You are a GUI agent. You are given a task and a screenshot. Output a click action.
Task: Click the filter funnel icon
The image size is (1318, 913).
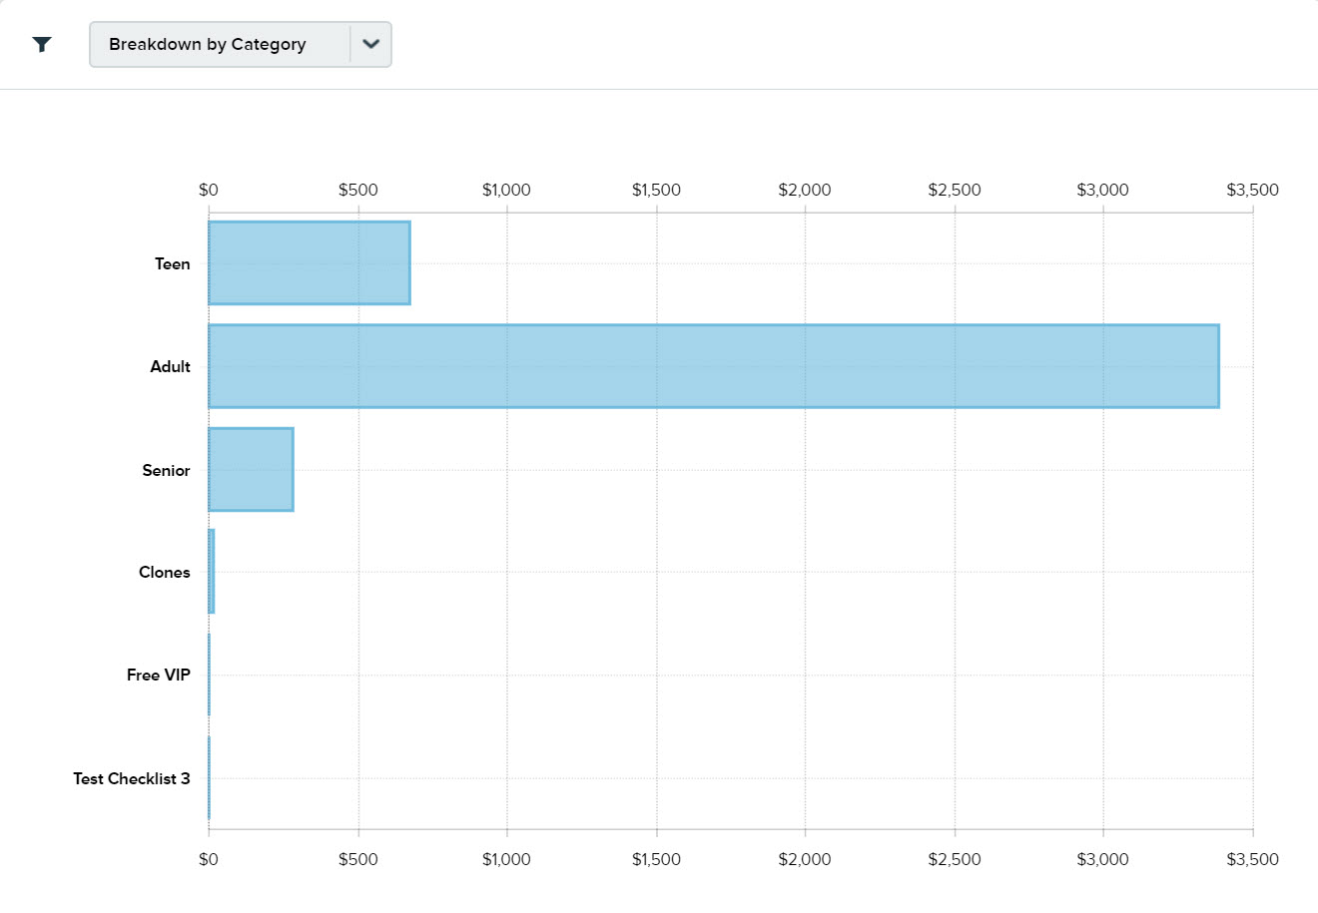click(x=42, y=44)
